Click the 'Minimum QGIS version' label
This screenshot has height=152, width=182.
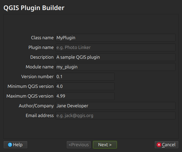coord(31,86)
